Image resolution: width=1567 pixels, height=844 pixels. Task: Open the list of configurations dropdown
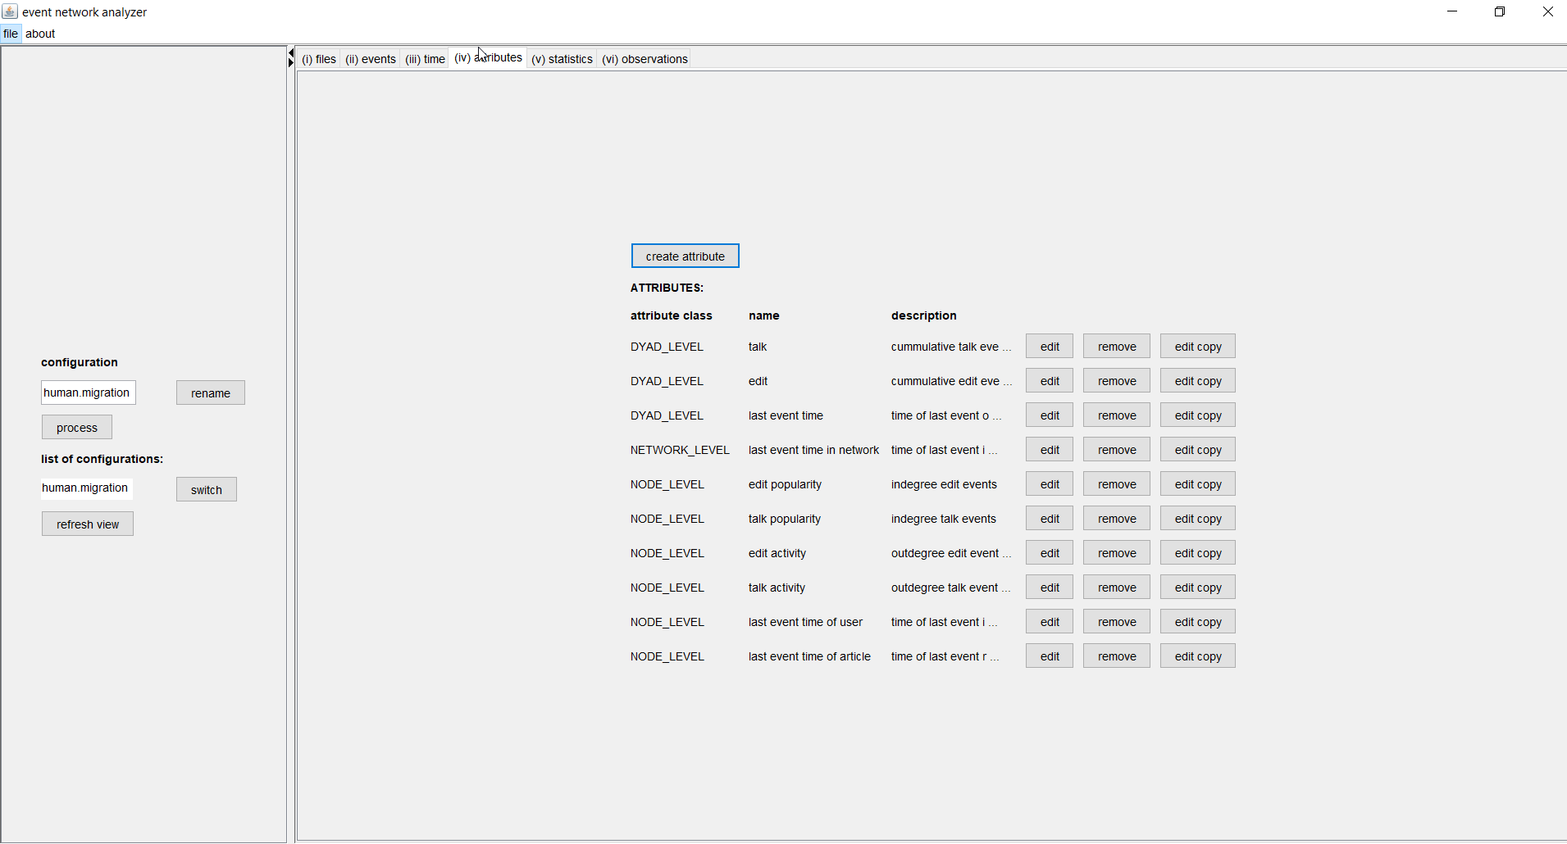pyautogui.click(x=86, y=488)
